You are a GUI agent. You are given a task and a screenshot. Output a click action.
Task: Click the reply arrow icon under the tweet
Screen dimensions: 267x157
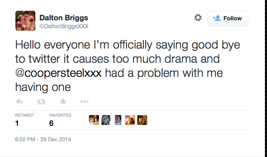point(19,102)
